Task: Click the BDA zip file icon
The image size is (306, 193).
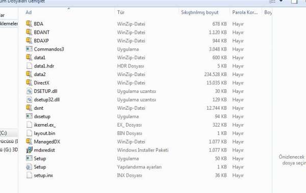Action: point(29,23)
